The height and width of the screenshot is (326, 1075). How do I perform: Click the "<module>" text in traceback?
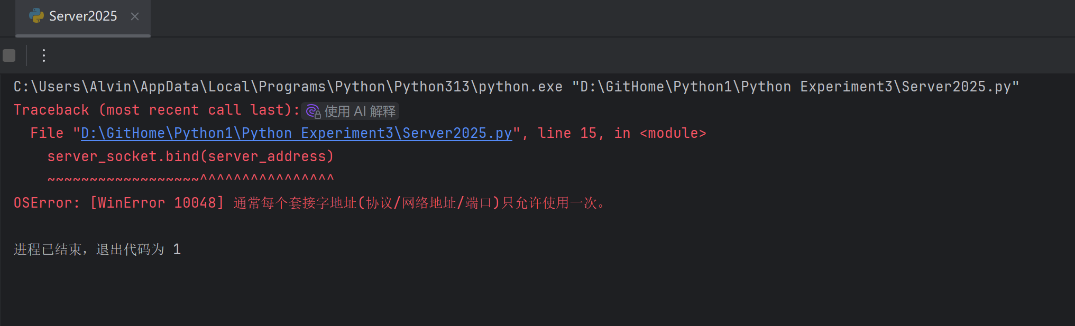click(673, 133)
